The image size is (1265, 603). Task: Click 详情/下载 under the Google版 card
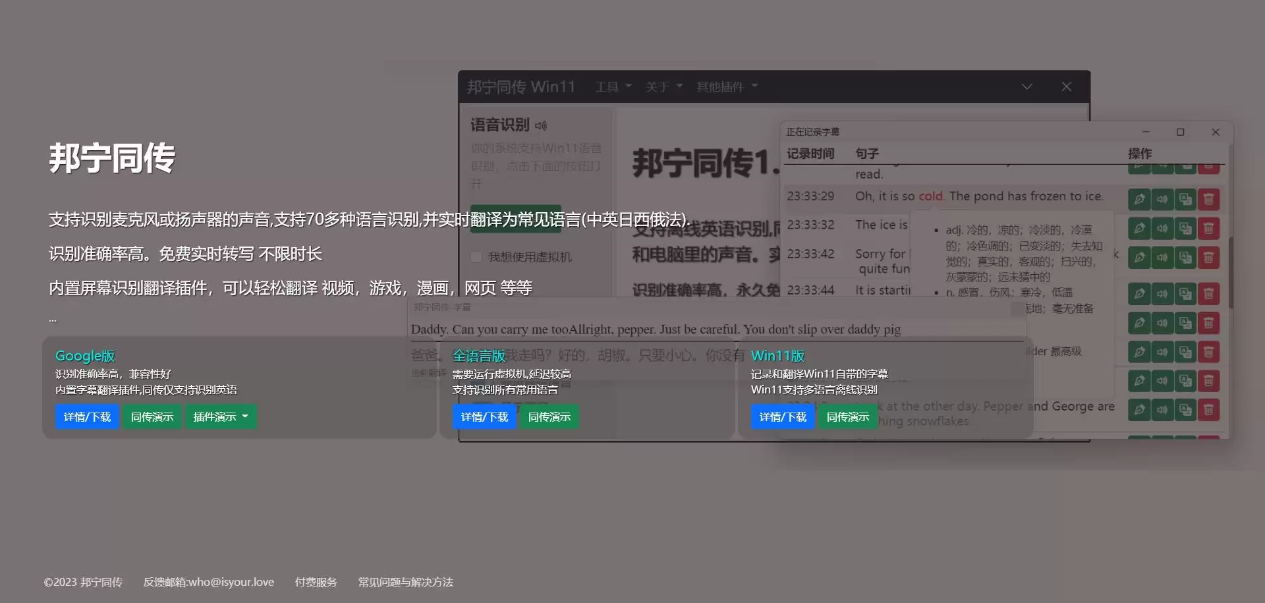[87, 416]
